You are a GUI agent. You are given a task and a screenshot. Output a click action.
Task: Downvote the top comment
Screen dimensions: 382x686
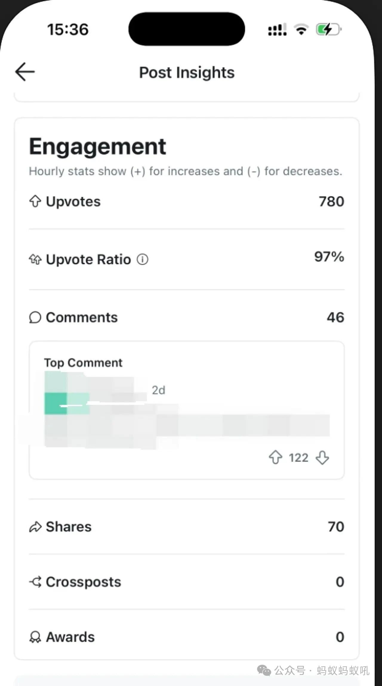pyautogui.click(x=322, y=457)
